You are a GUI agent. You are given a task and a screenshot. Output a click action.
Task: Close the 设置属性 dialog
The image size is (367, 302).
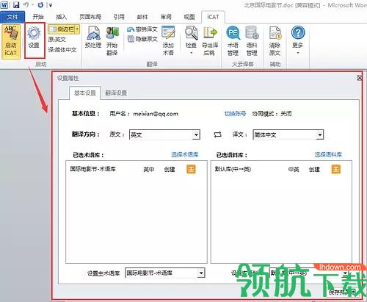360,78
